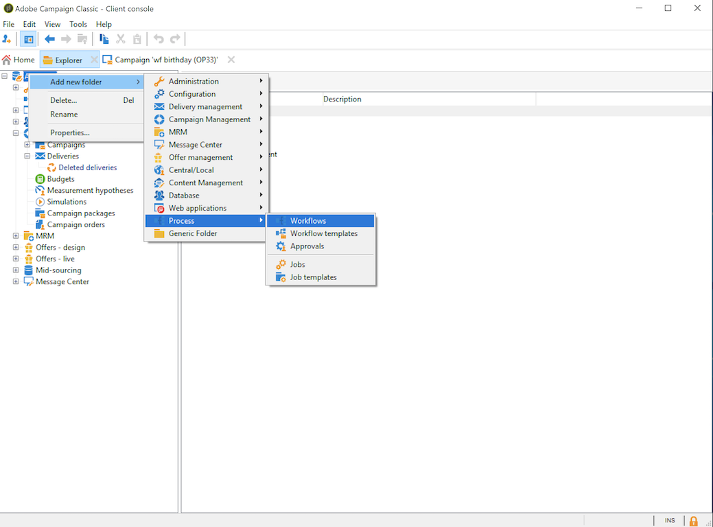The height and width of the screenshot is (527, 713).
Task: Select Message Center in folder menu
Action: tap(206, 145)
